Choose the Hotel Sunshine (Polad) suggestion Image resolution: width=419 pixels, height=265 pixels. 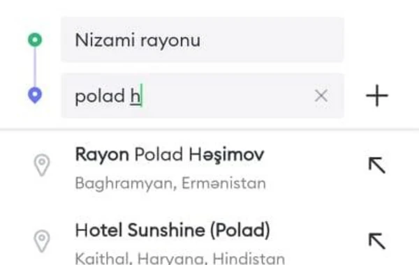click(208, 242)
